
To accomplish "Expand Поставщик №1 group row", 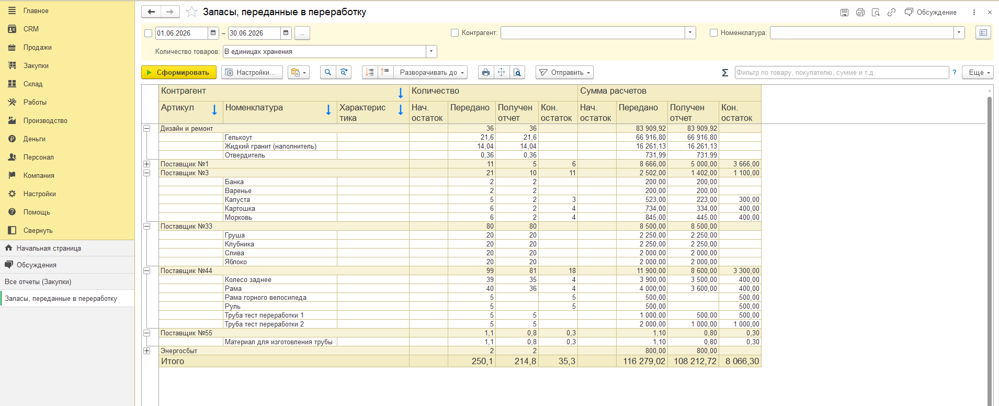I will coord(147,164).
